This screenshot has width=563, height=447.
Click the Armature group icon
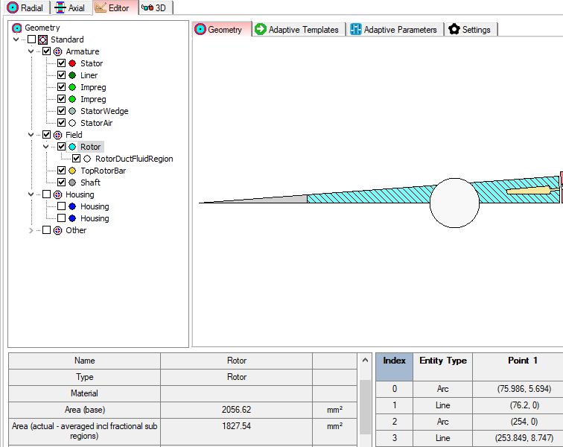pos(57,51)
